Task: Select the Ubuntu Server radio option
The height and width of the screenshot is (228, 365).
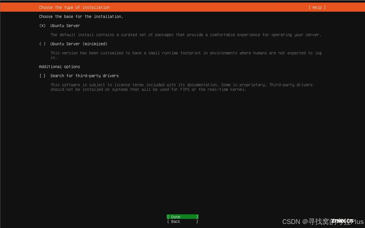Action: [42, 26]
